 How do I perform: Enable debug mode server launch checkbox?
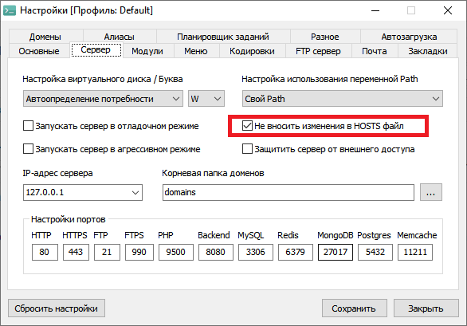coord(29,126)
